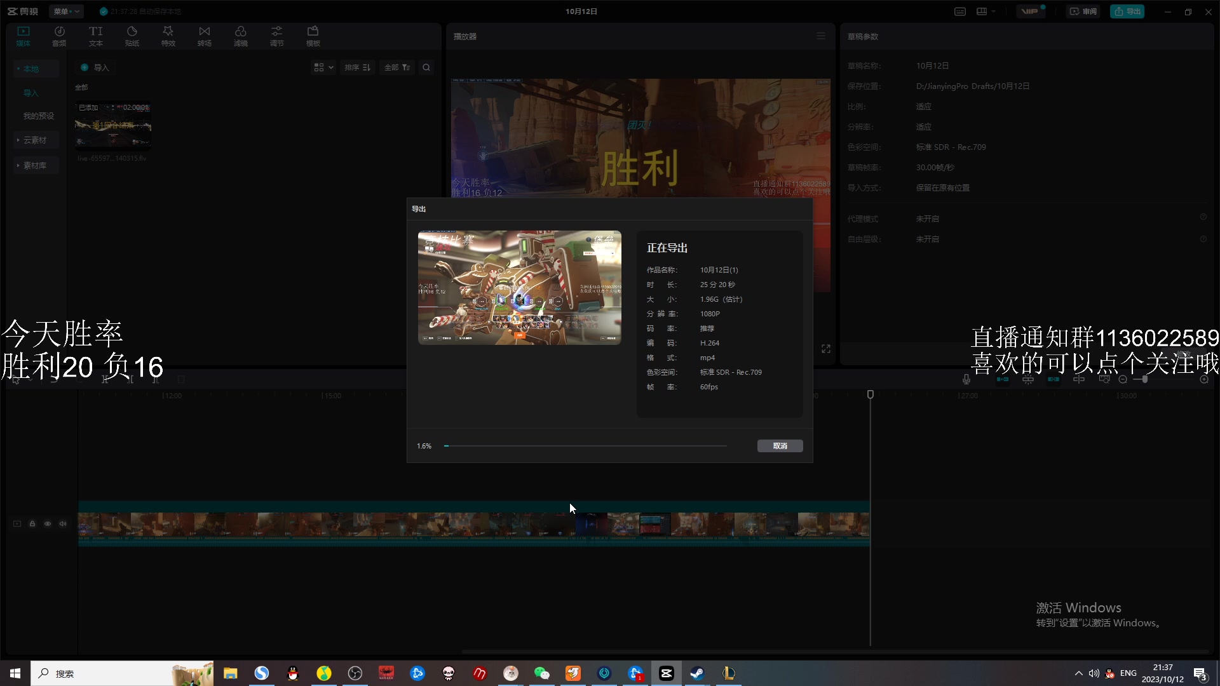Click the 审阅 review button
This screenshot has height=686, width=1220.
click(1083, 11)
